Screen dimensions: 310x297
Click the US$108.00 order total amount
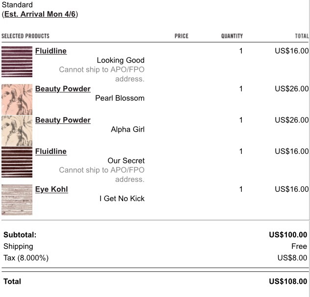pyautogui.click(x=288, y=282)
